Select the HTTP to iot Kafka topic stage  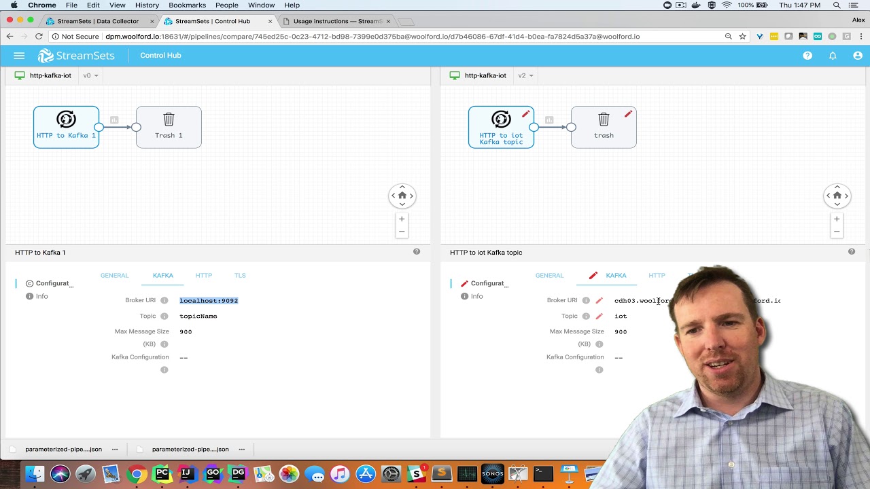click(x=501, y=127)
